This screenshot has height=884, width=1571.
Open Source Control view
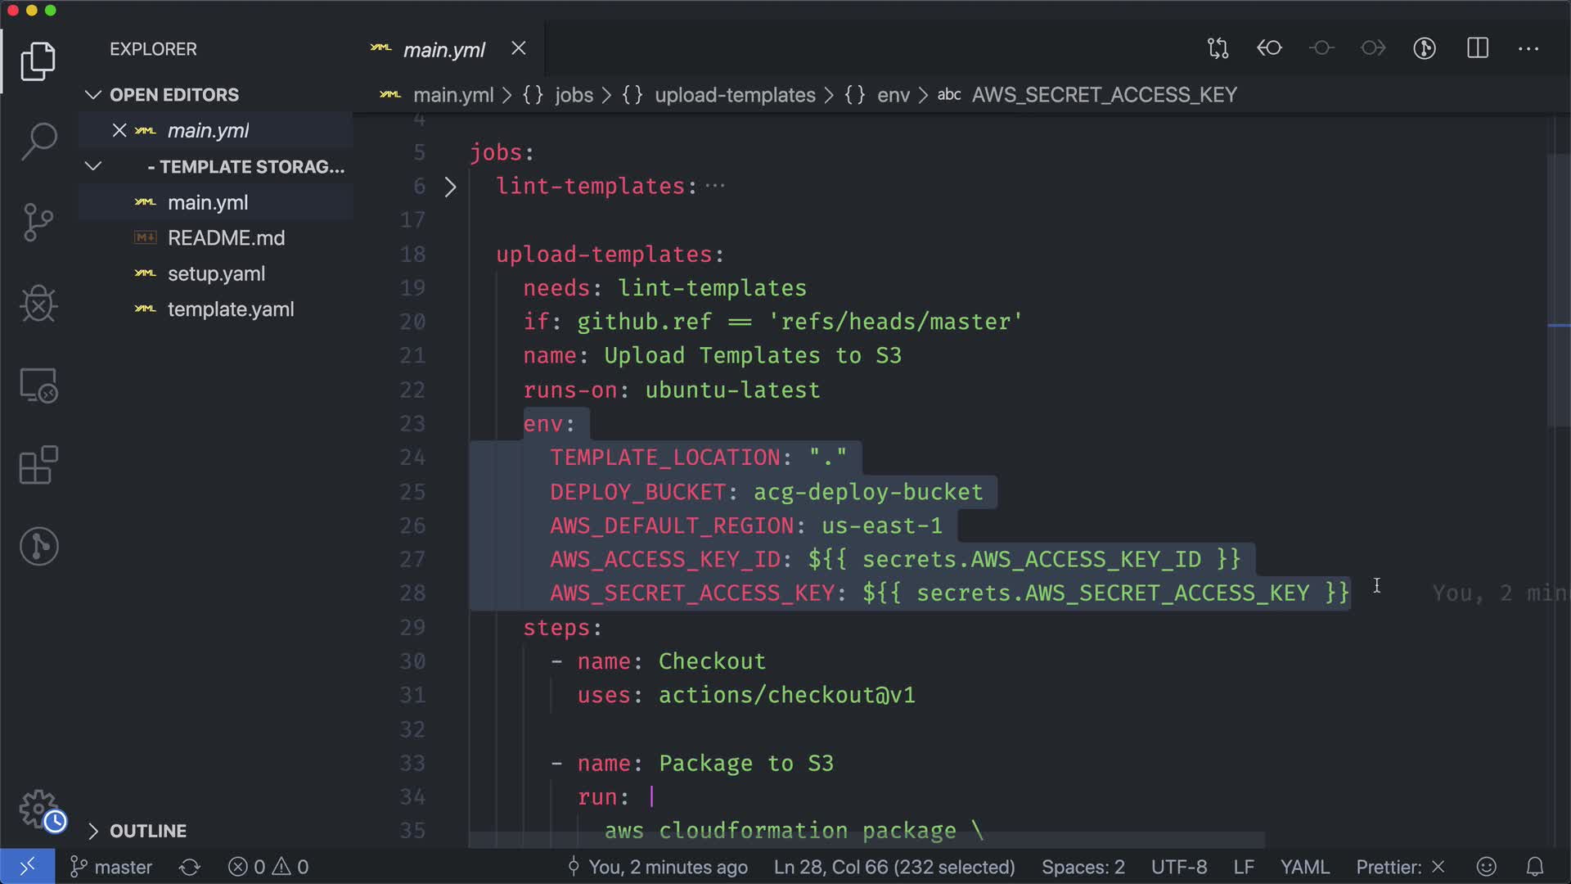pos(38,223)
